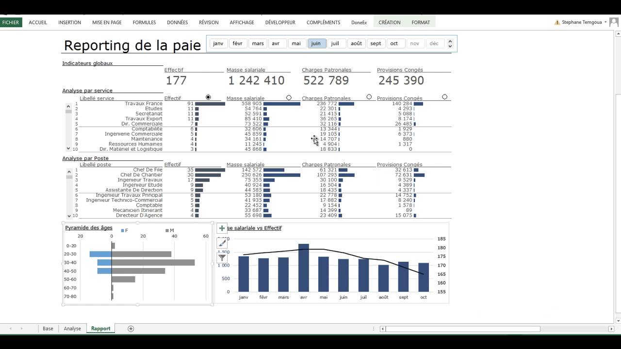Image resolution: width=621 pixels, height=349 pixels.
Task: Open the CRÉATION chart tools tab
Action: [390, 22]
